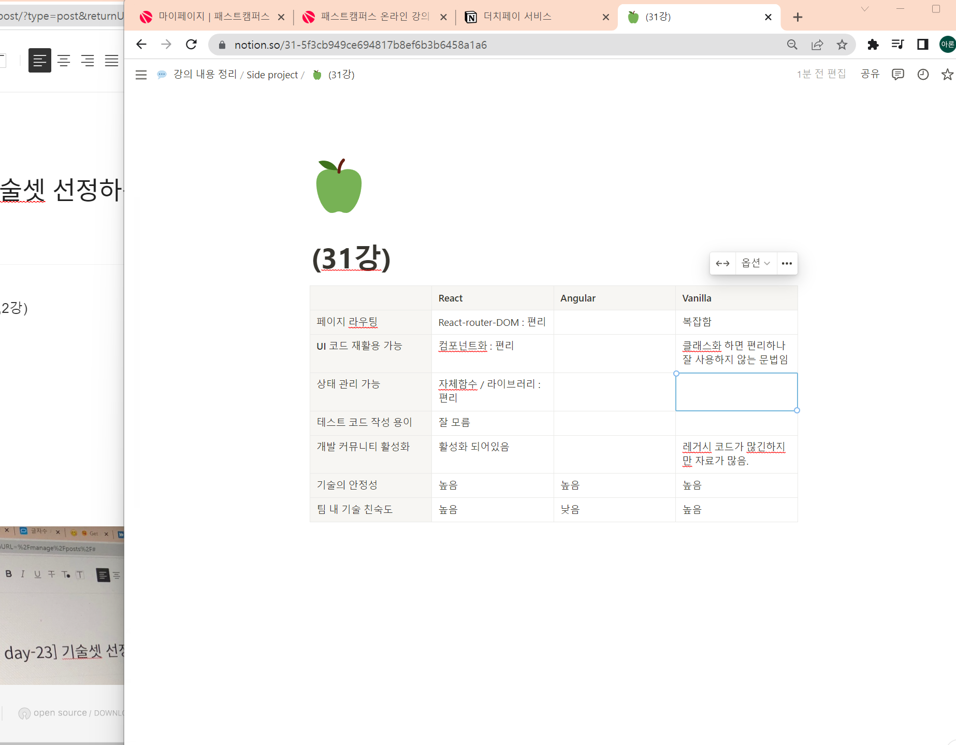
Task: Close the 마이페이지 tab
Action: (x=281, y=17)
